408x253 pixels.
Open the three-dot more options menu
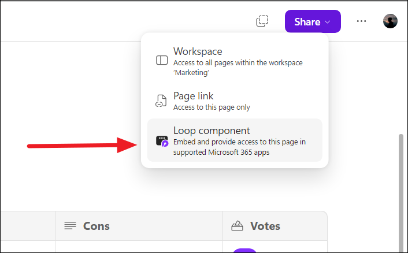(361, 21)
